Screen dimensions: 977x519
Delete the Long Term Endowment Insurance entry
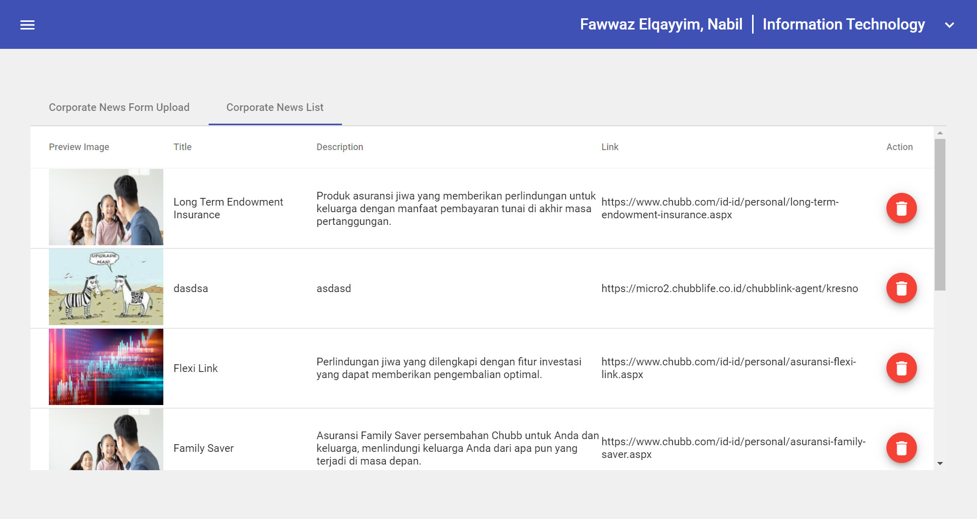point(901,208)
